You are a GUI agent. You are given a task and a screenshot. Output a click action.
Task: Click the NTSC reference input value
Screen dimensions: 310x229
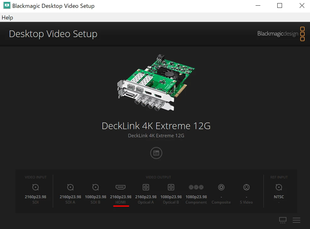[279, 197]
